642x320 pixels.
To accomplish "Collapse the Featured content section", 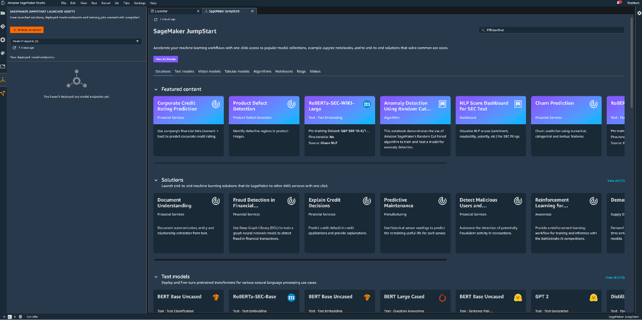I will click(156, 89).
